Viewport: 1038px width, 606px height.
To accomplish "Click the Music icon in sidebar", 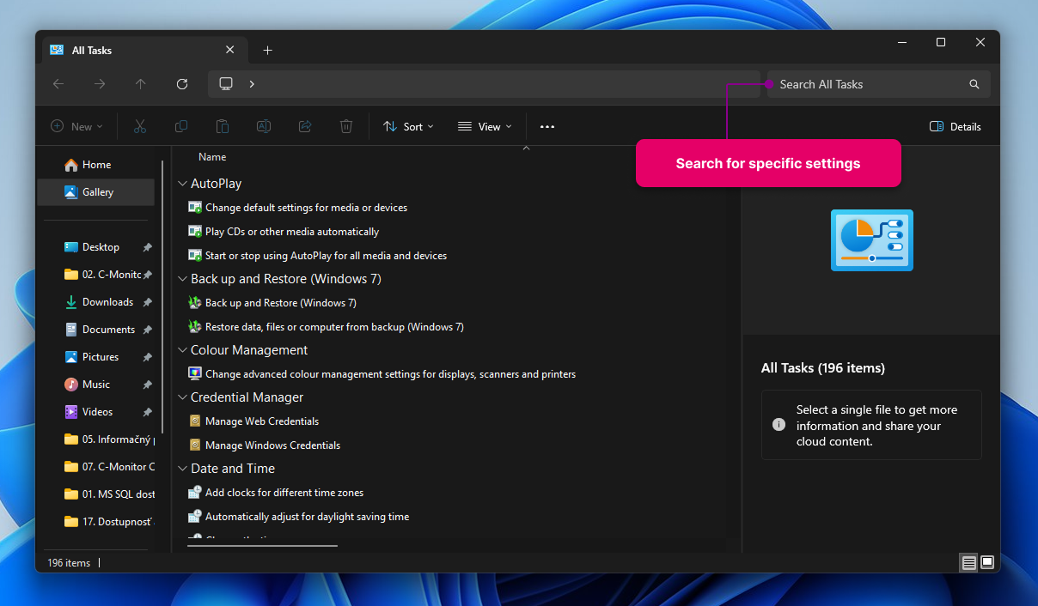I will [71, 385].
